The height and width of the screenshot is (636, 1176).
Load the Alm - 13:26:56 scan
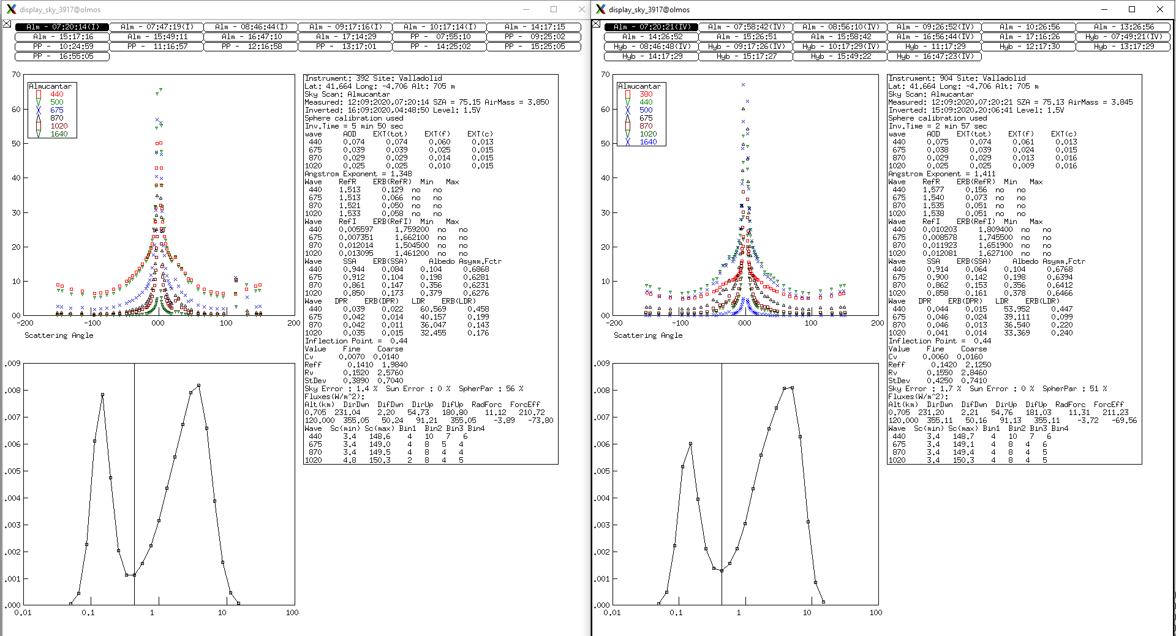pos(1123,27)
